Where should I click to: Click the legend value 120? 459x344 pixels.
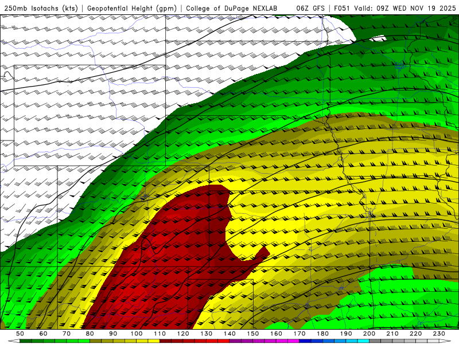183,334
